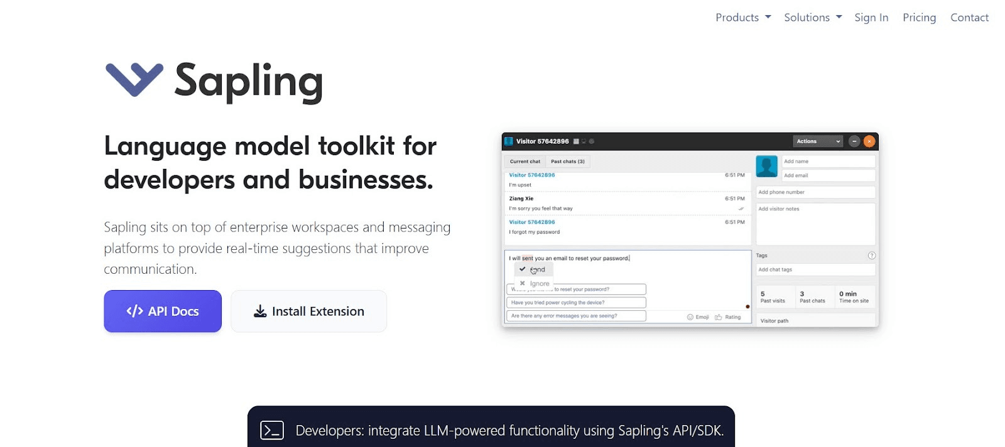Open the Pricing page link
Image resolution: width=1005 pixels, height=447 pixels.
click(x=919, y=18)
